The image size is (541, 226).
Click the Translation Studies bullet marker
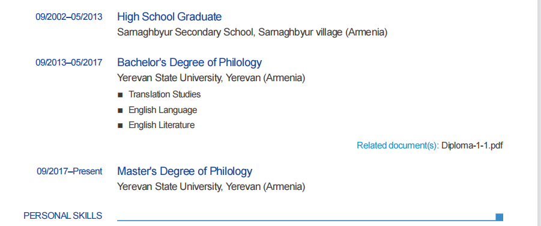120,95
